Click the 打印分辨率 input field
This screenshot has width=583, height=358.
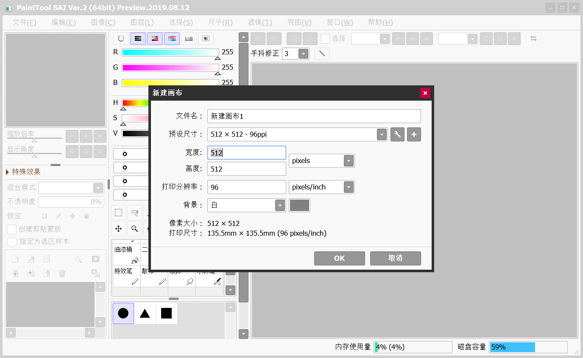click(x=247, y=187)
